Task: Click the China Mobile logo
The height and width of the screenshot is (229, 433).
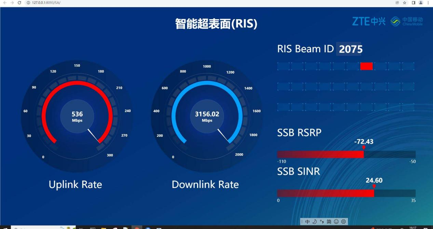Action: 407,21
